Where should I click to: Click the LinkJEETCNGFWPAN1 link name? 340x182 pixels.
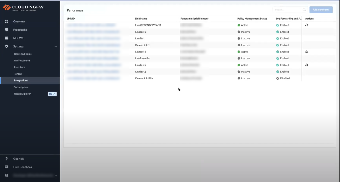[148, 25]
